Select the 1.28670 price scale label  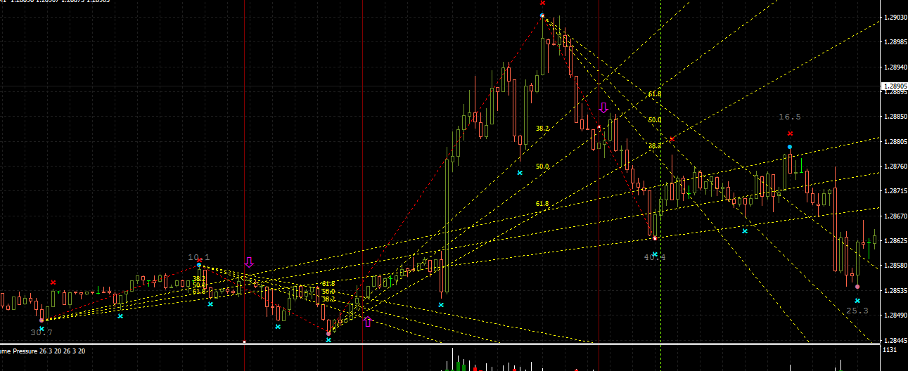[894, 216]
